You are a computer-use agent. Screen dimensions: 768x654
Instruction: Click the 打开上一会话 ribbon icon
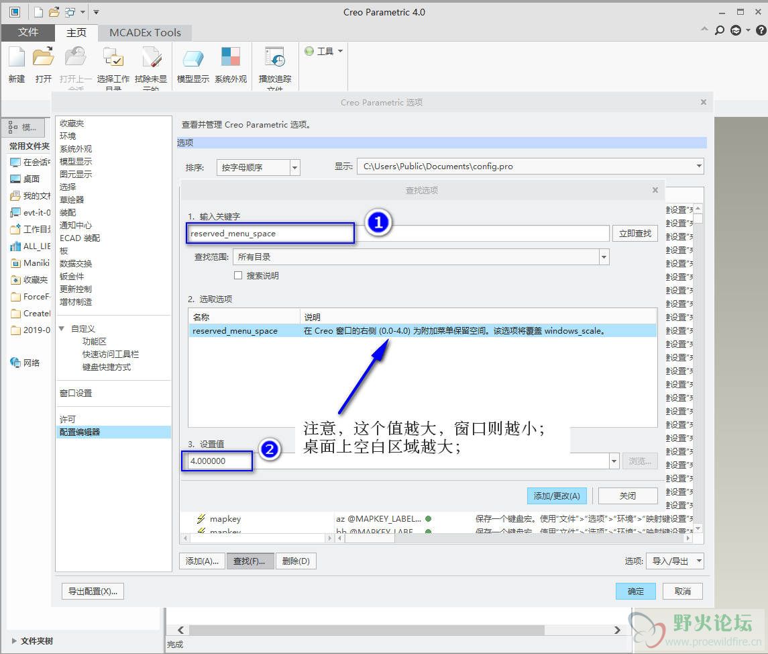[x=75, y=57]
